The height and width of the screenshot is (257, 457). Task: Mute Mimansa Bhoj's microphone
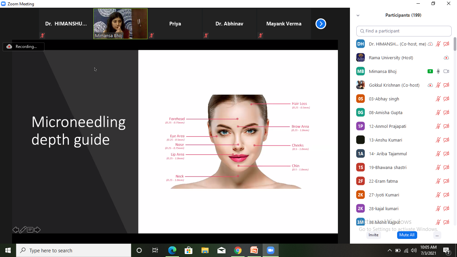point(438,72)
